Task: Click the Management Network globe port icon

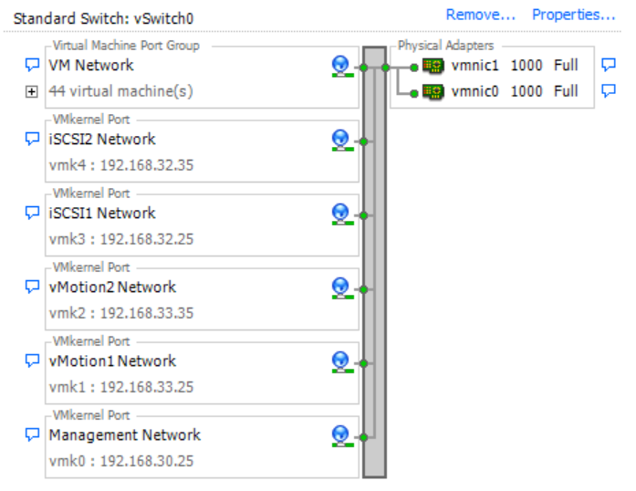Action: click(x=340, y=435)
